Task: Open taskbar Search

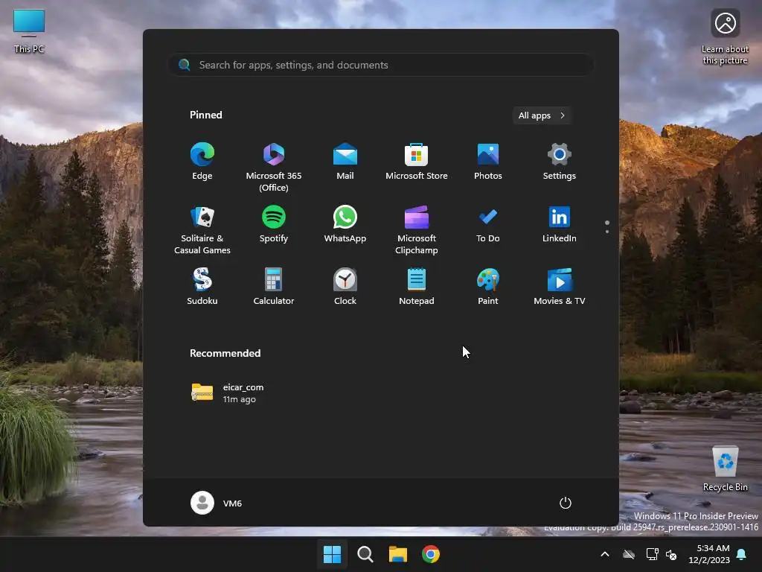Action: (365, 554)
